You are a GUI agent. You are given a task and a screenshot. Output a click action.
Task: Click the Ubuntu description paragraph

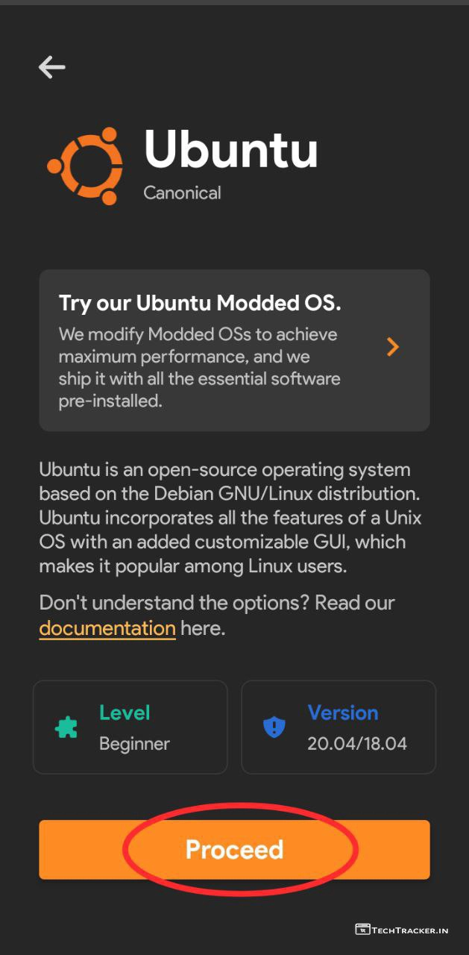(x=224, y=518)
